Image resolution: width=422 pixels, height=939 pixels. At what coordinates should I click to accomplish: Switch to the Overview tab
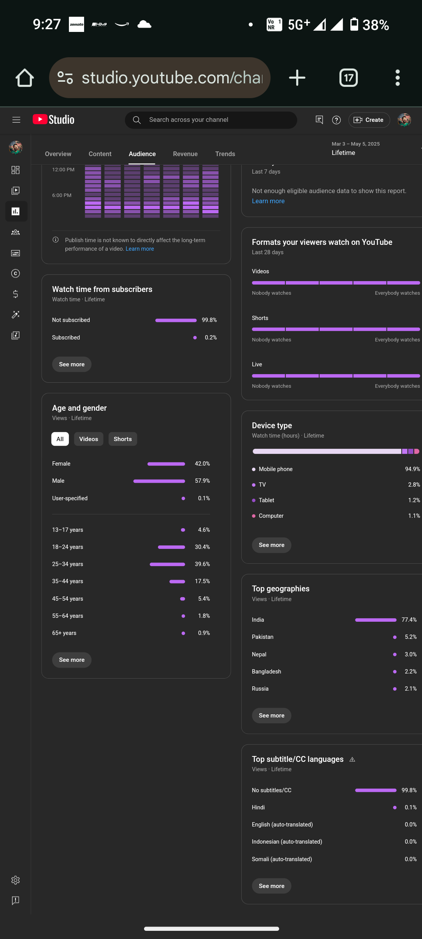(x=58, y=154)
